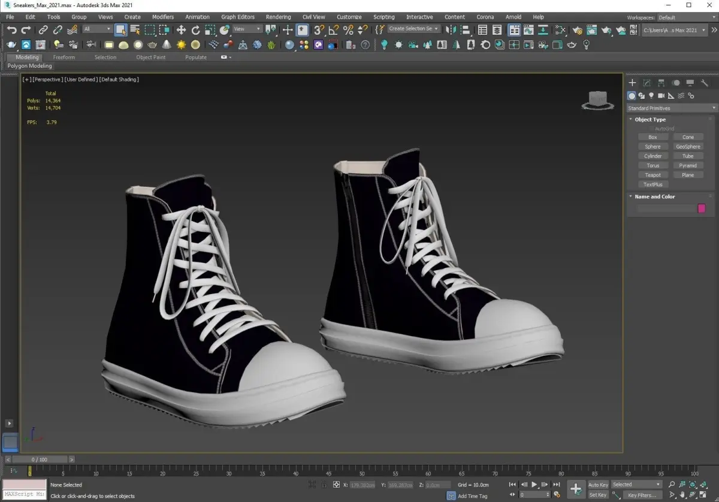
Task: Collapse the Object Type rollout
Action: (650, 119)
